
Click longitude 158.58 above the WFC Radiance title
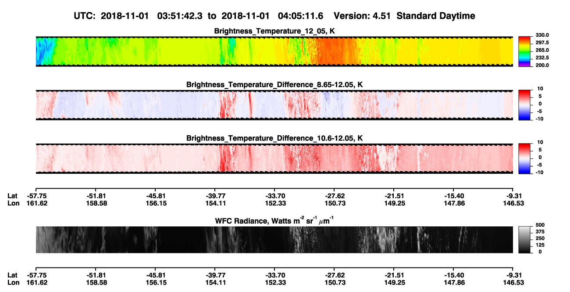[95, 203]
